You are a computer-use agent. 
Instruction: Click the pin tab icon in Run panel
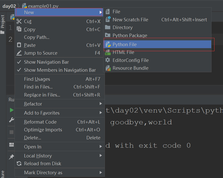[11, 157]
